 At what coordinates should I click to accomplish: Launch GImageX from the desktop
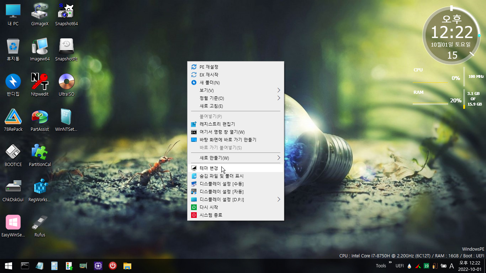(x=40, y=14)
